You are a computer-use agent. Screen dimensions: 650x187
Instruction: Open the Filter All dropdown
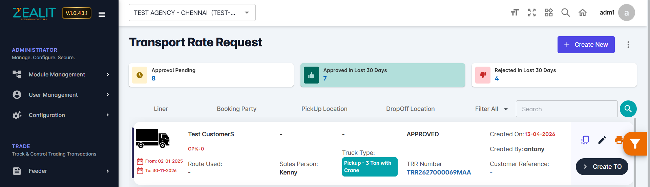click(x=491, y=109)
